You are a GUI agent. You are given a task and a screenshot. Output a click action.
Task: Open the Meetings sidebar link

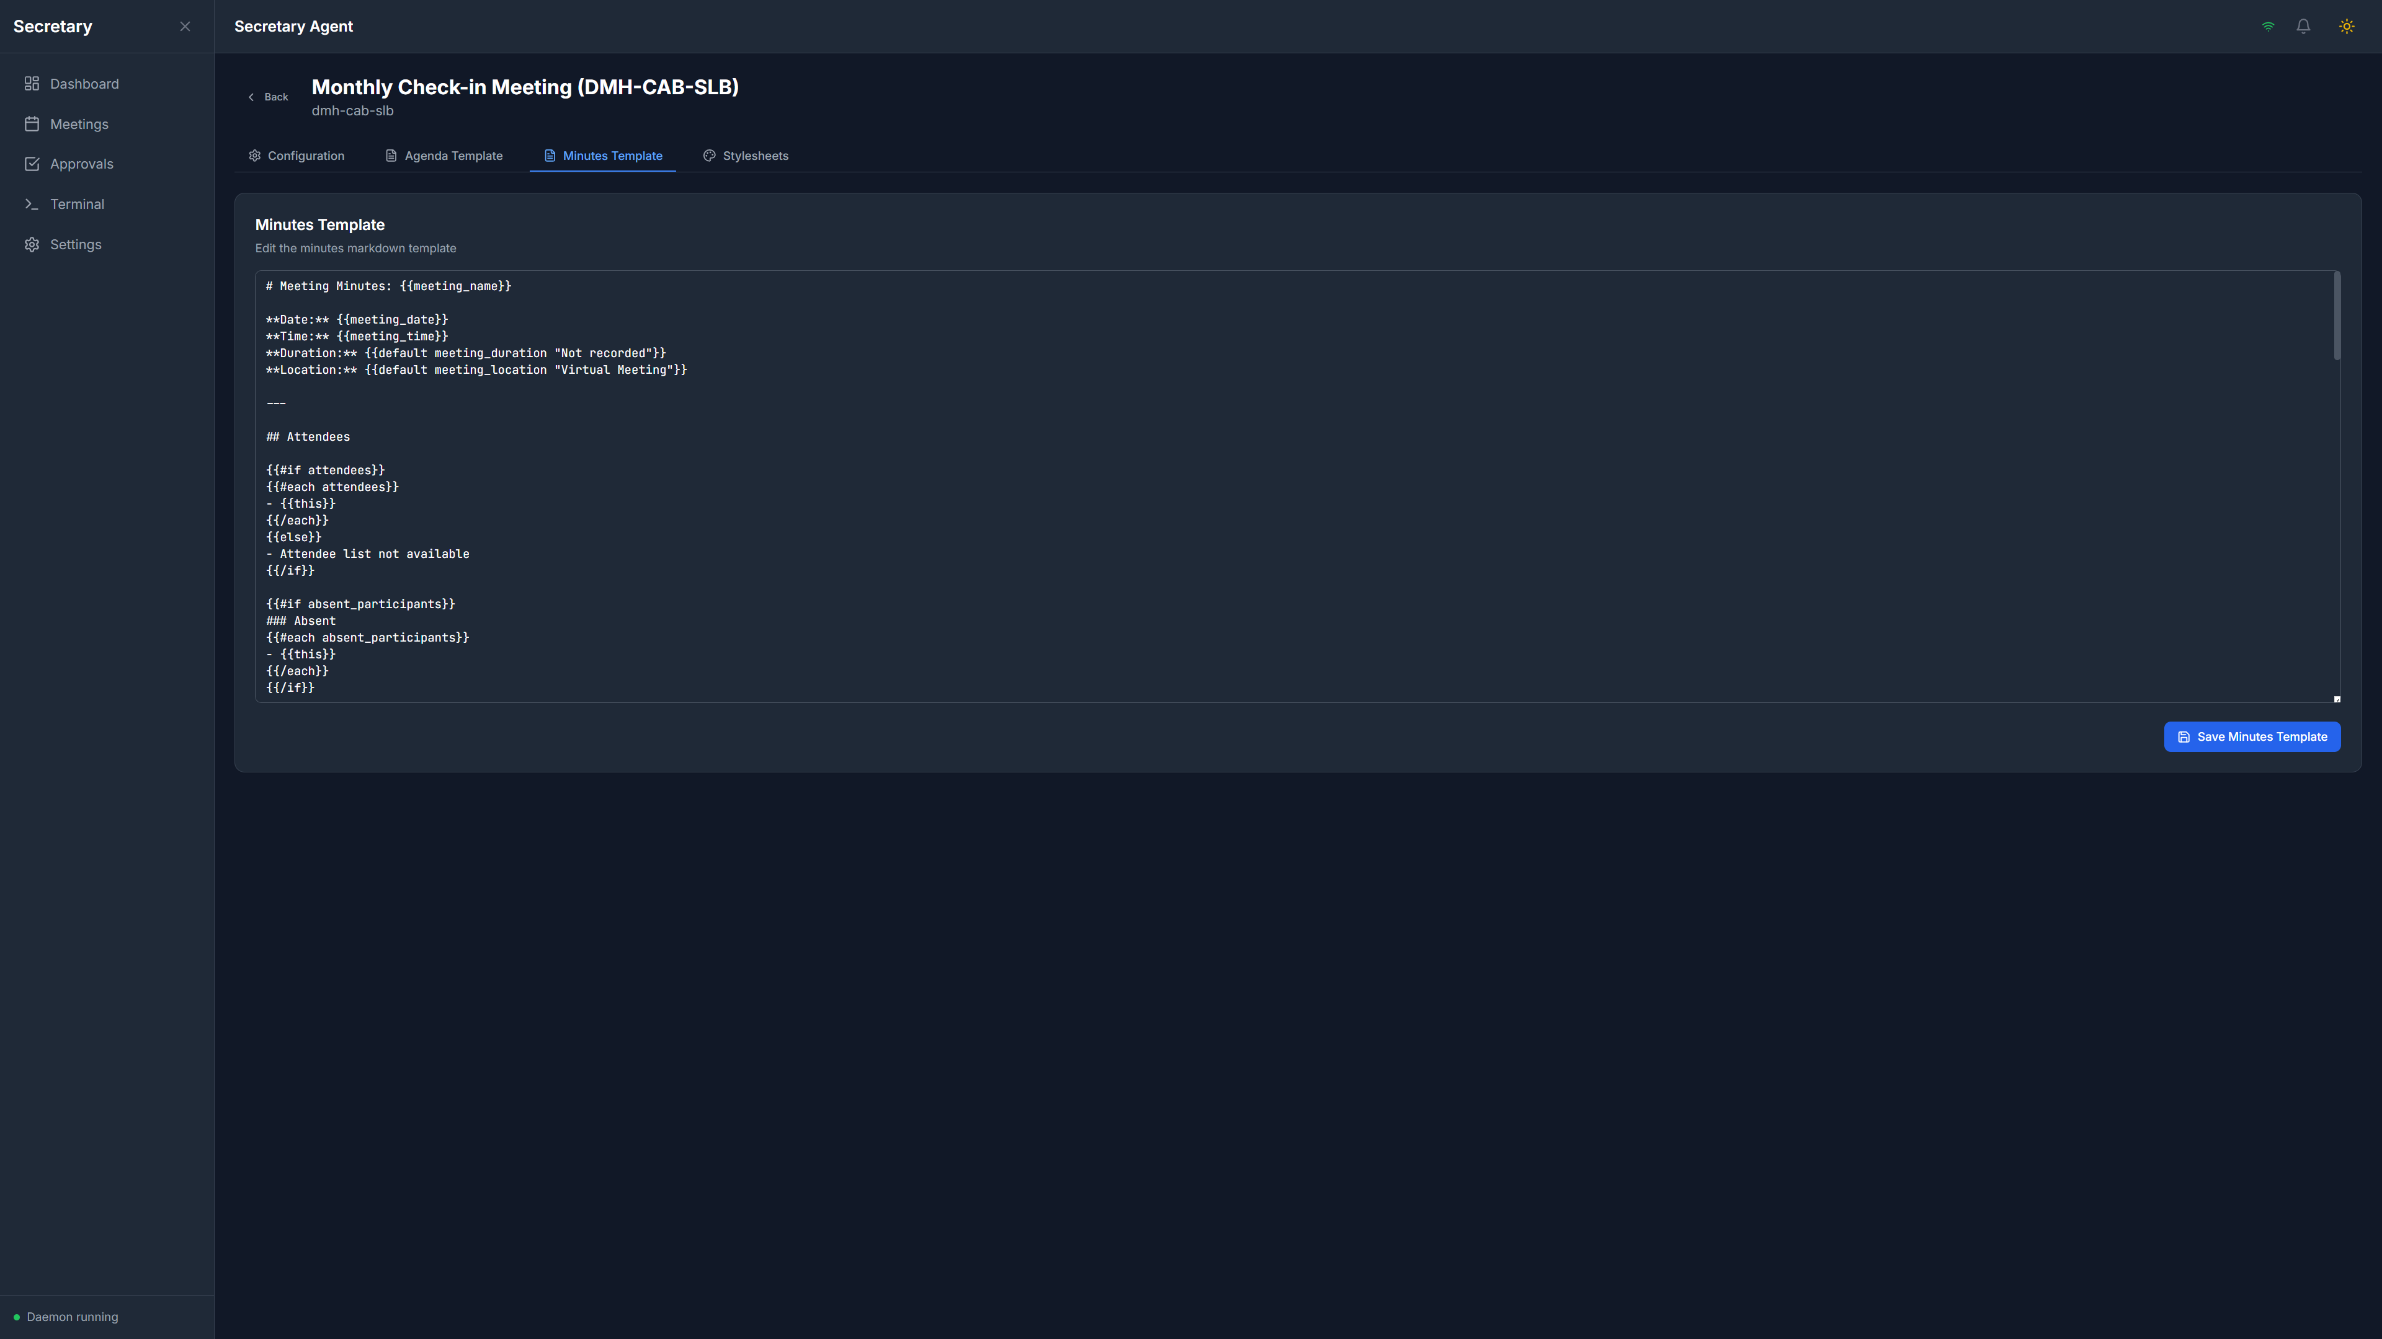pyautogui.click(x=79, y=124)
